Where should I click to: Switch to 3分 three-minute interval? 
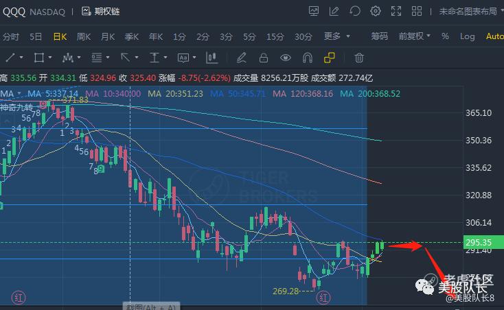click(226, 36)
